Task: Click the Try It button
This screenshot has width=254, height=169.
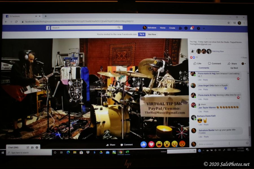Action: pos(142,34)
